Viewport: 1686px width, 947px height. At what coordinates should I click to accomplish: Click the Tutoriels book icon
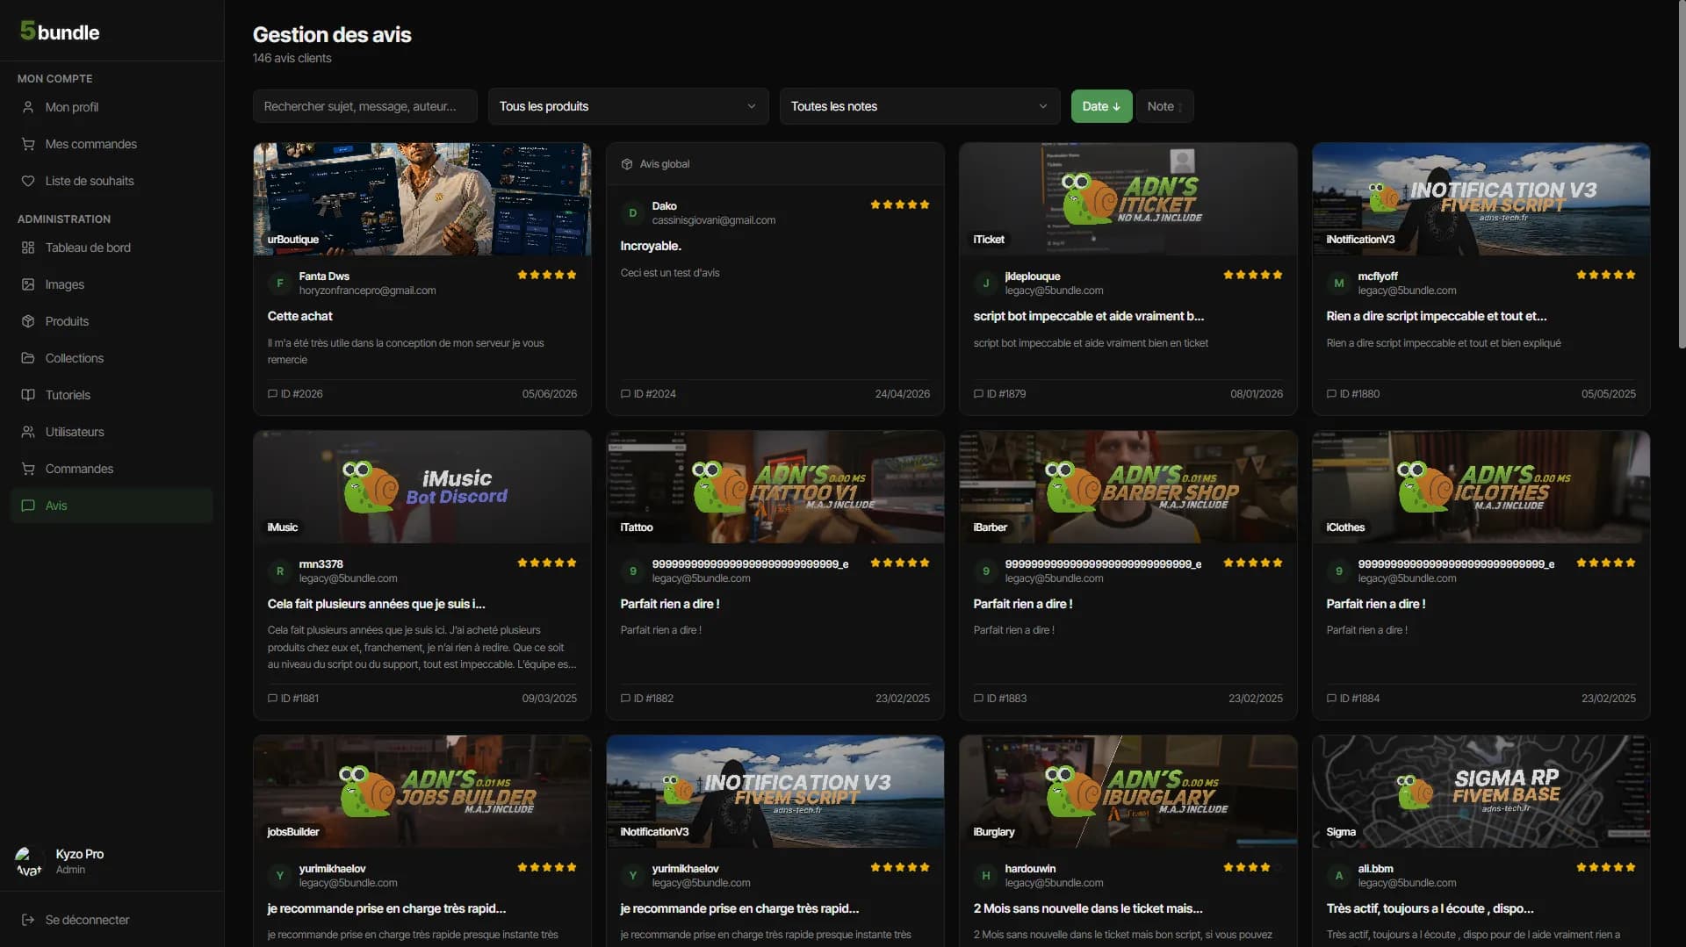click(x=28, y=395)
